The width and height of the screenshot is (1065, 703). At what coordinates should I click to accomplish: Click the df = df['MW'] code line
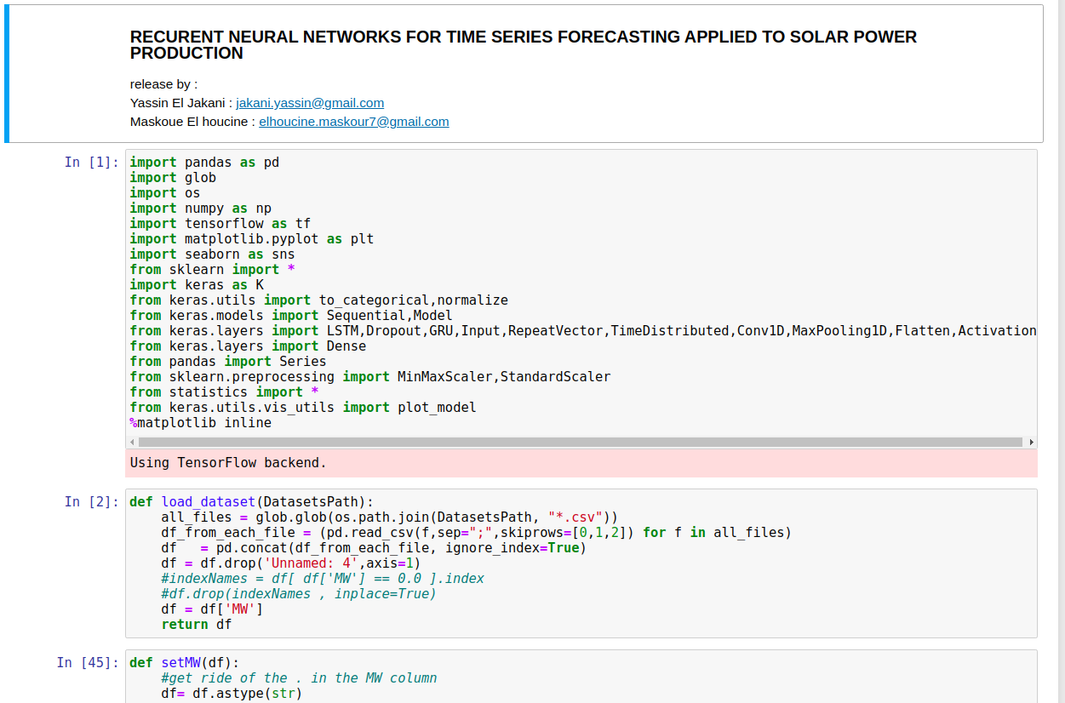tap(209, 609)
